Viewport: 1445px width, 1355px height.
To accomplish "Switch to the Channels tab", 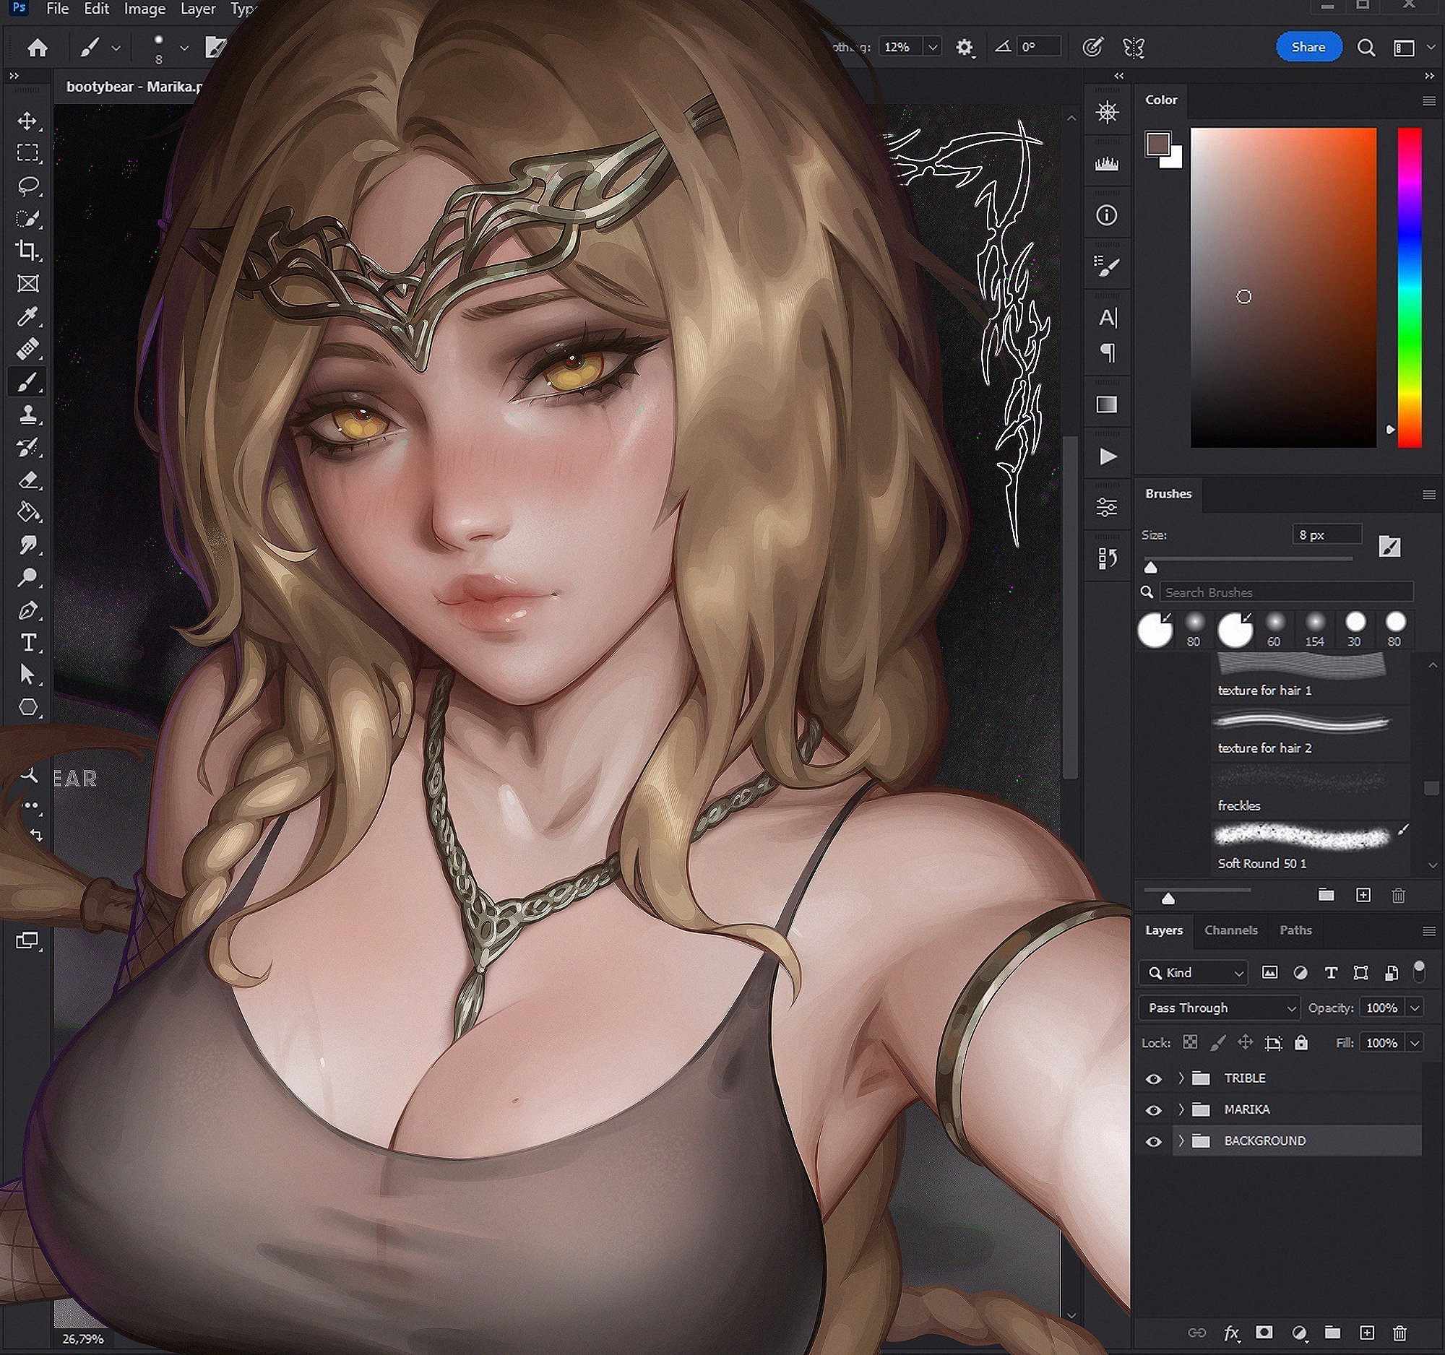I will [1230, 930].
